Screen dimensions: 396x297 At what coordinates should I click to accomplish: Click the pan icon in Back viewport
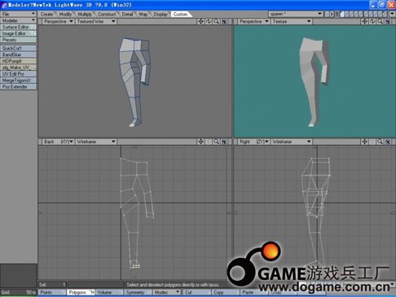(x=200, y=142)
